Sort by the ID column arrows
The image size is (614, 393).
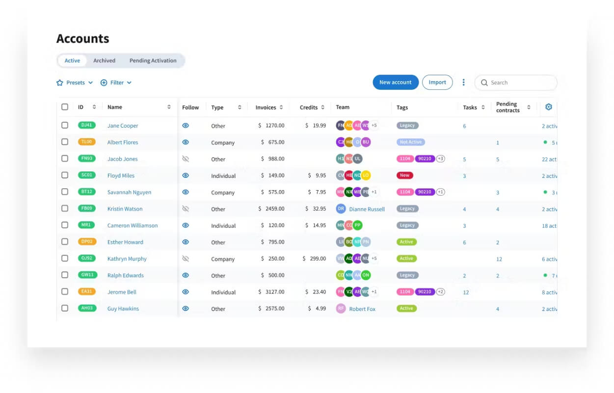pyautogui.click(x=94, y=107)
